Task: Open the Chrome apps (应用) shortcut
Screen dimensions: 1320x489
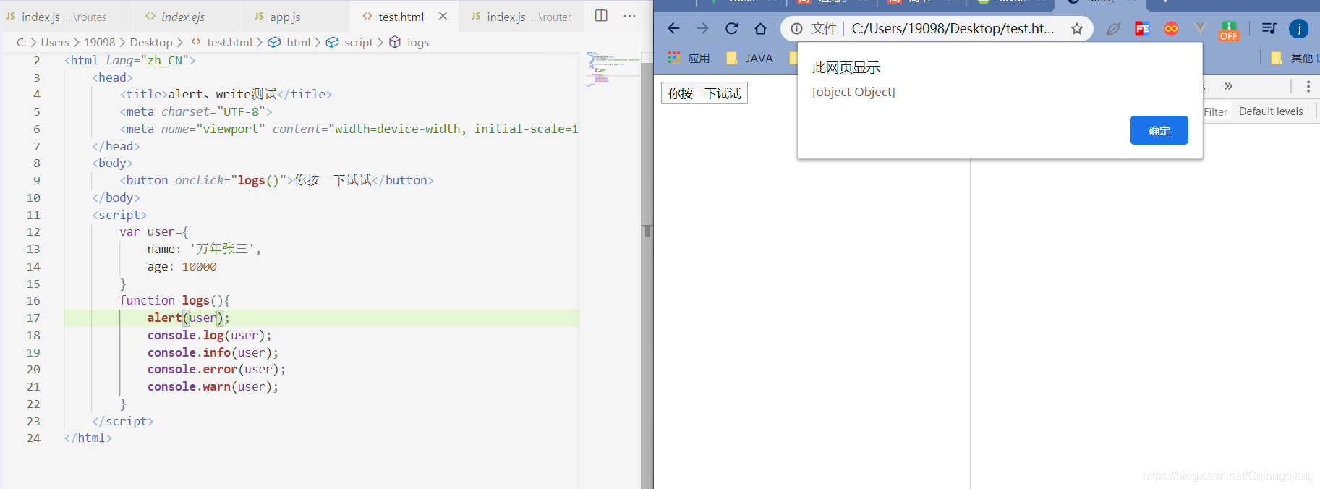Action: coord(689,58)
